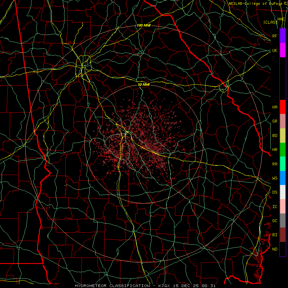Click the HR green legend color swatch

click(x=283, y=149)
